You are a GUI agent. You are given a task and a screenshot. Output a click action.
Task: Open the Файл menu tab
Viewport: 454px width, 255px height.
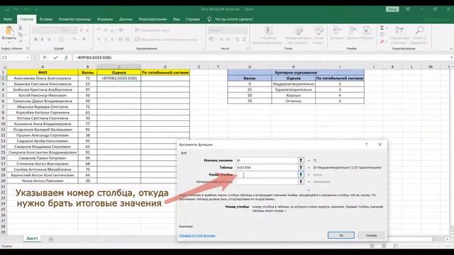pyautogui.click(x=8, y=19)
